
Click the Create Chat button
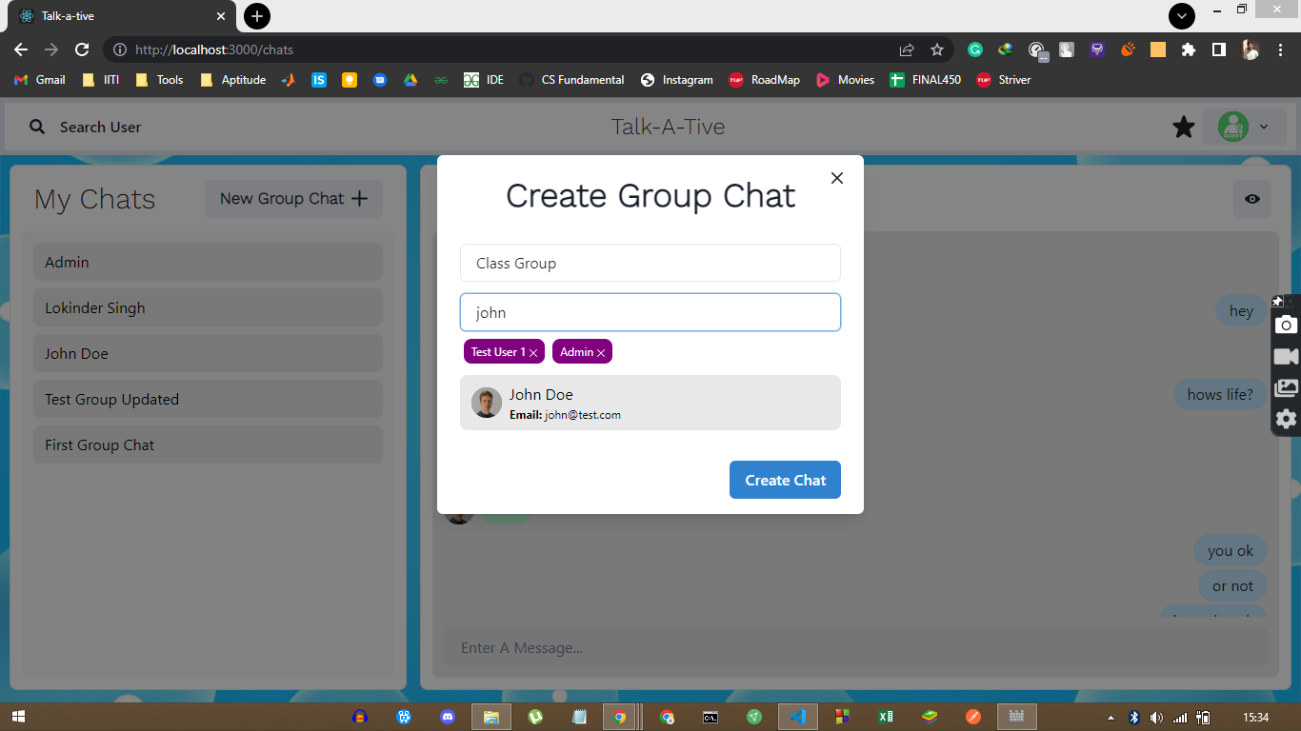click(785, 480)
